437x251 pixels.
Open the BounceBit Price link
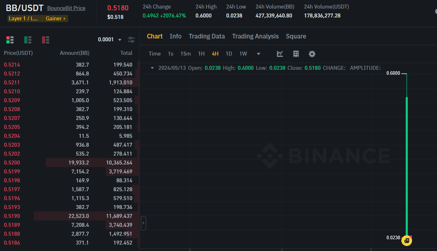(x=66, y=8)
